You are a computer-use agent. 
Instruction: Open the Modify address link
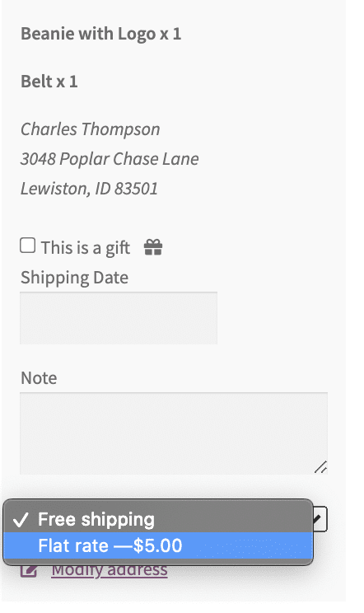tap(110, 570)
